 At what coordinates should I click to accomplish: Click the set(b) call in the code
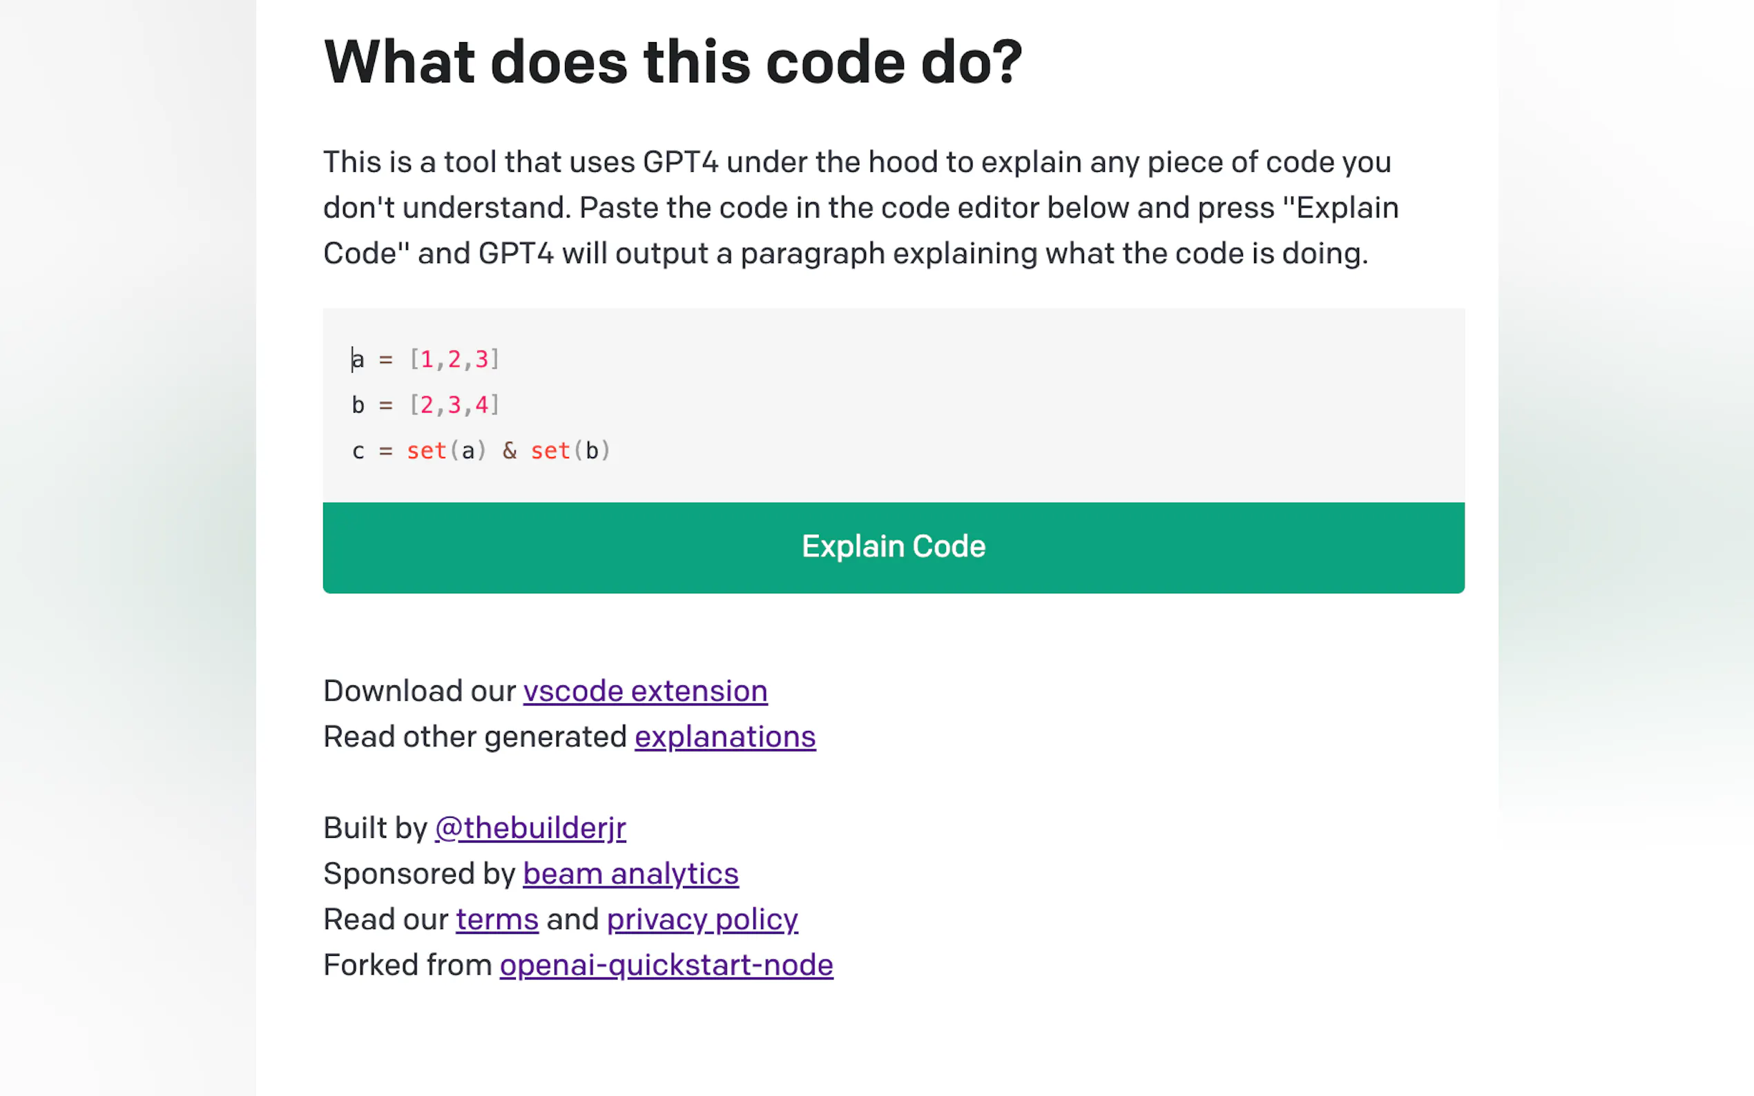[570, 451]
